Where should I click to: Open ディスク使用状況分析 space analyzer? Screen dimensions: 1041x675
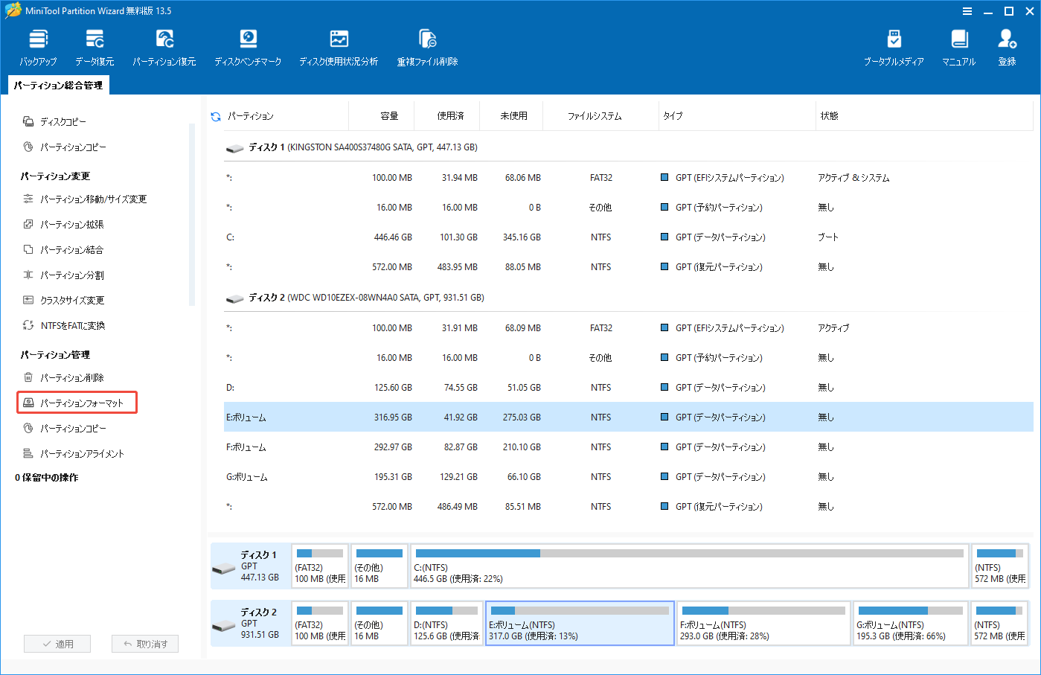[339, 45]
